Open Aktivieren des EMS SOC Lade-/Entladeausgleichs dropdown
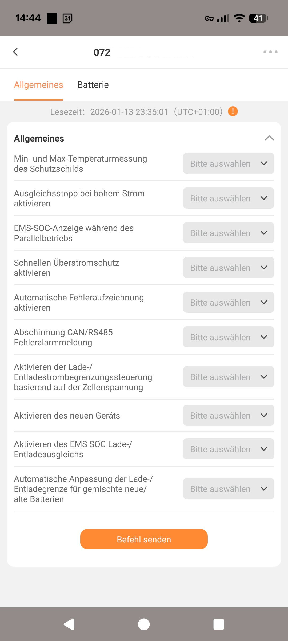Screen dimensions: 288x641 (x=229, y=449)
